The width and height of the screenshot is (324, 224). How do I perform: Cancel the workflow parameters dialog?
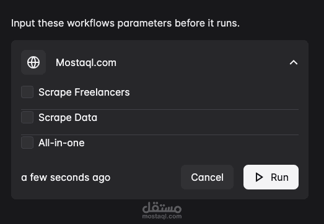pyautogui.click(x=208, y=177)
